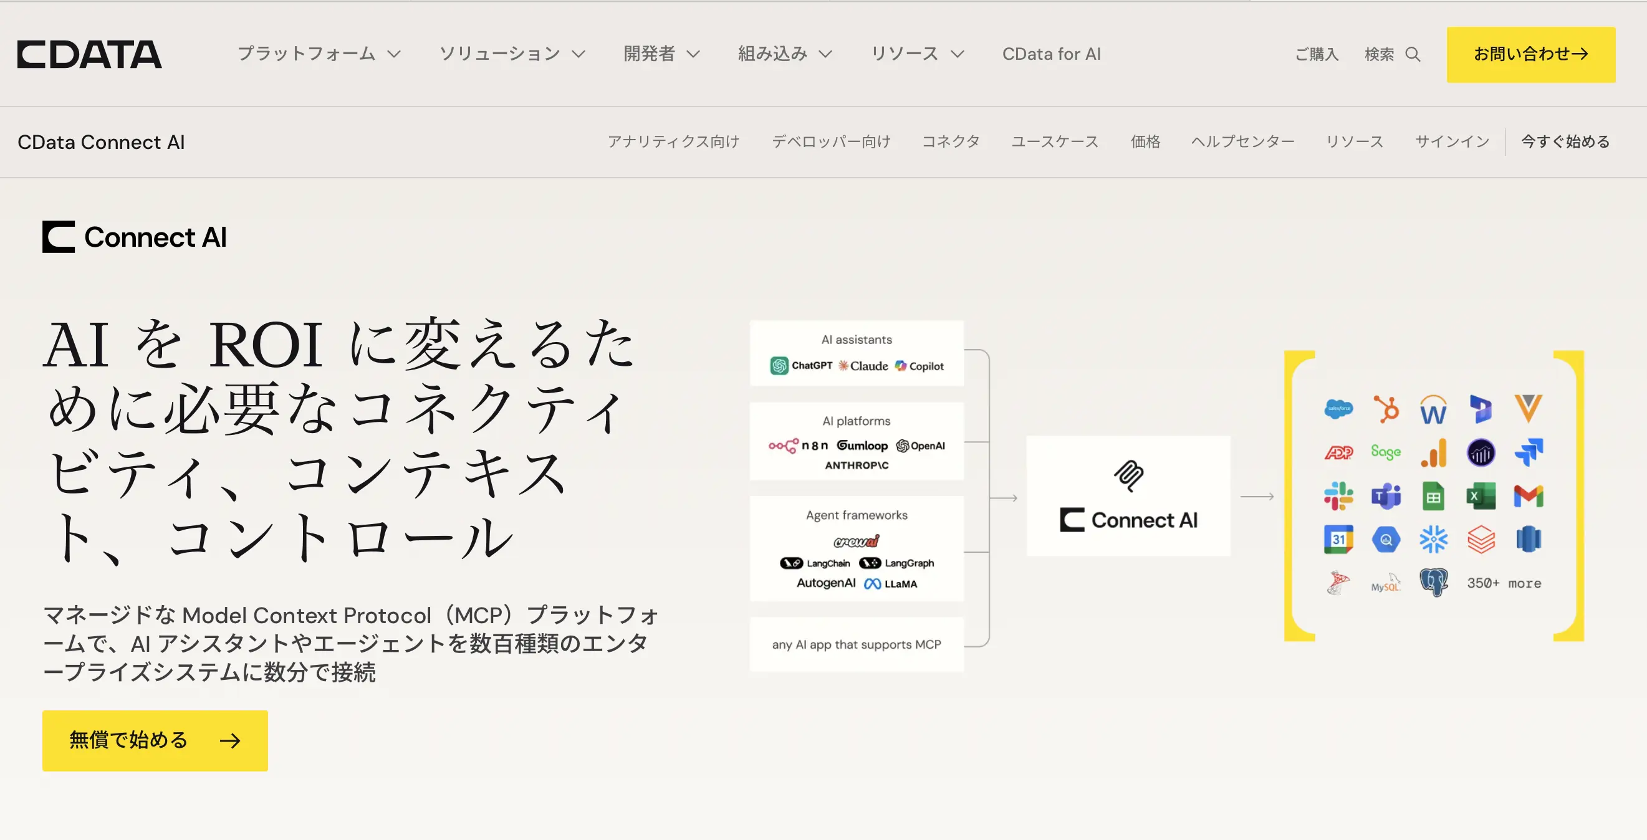Open the 組み込み dropdown menu
1647x840 pixels.
click(785, 54)
